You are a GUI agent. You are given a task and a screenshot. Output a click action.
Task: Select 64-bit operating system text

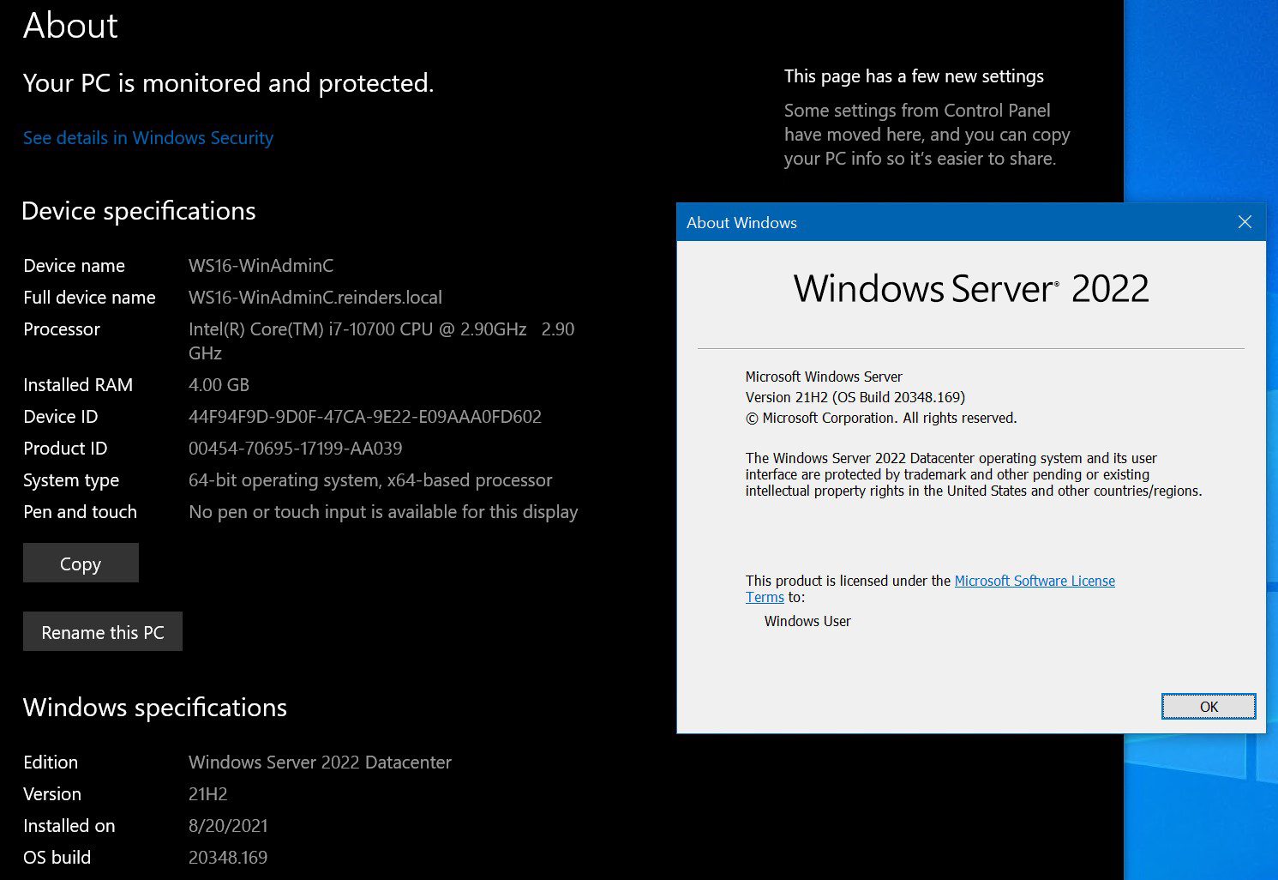370,480
